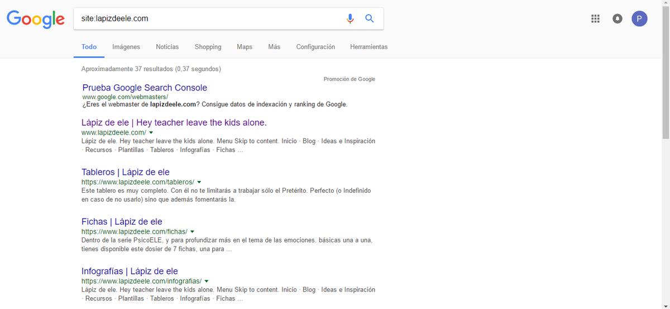This screenshot has width=670, height=309.
Task: Open the account profile avatar
Action: [x=639, y=18]
